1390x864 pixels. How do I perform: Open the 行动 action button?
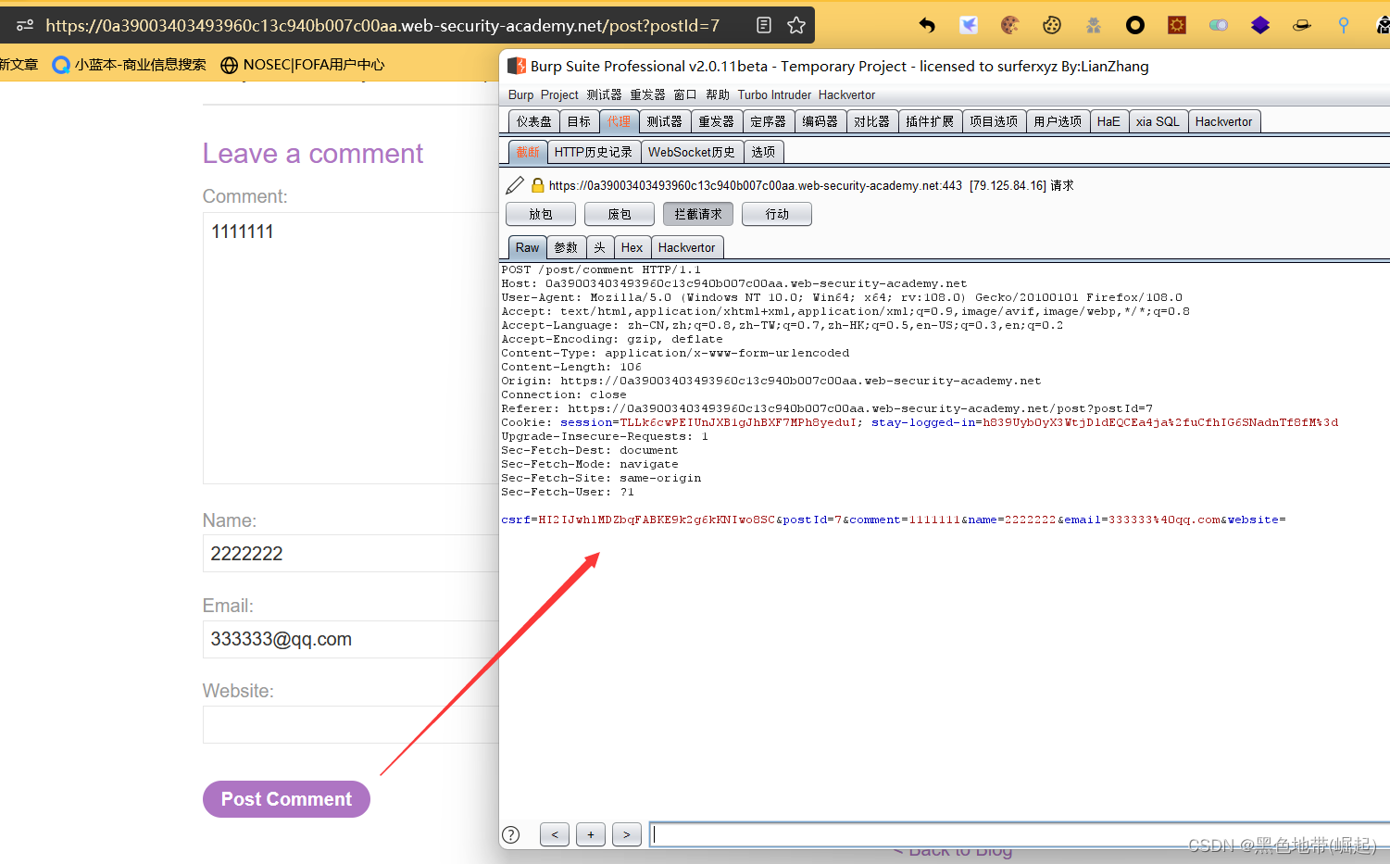click(777, 214)
